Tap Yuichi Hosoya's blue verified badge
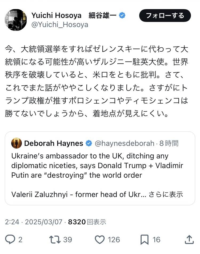The height and width of the screenshot is (254, 200). [x=122, y=16]
